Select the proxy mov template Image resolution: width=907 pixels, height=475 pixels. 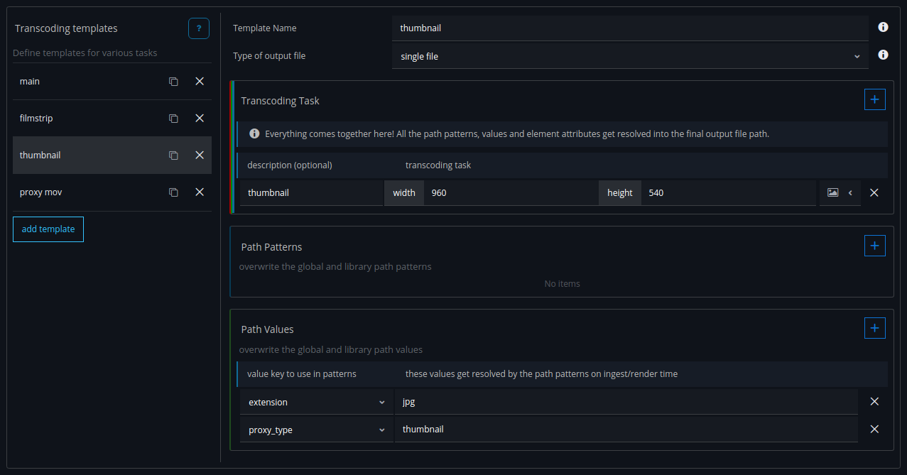point(85,192)
